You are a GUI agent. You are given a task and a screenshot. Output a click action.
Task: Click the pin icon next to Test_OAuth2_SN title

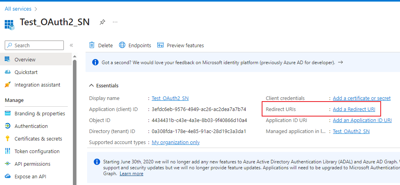pos(102,22)
